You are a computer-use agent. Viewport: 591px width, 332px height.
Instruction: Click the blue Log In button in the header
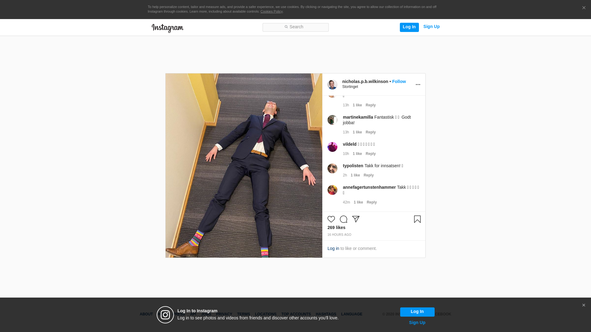pyautogui.click(x=409, y=27)
